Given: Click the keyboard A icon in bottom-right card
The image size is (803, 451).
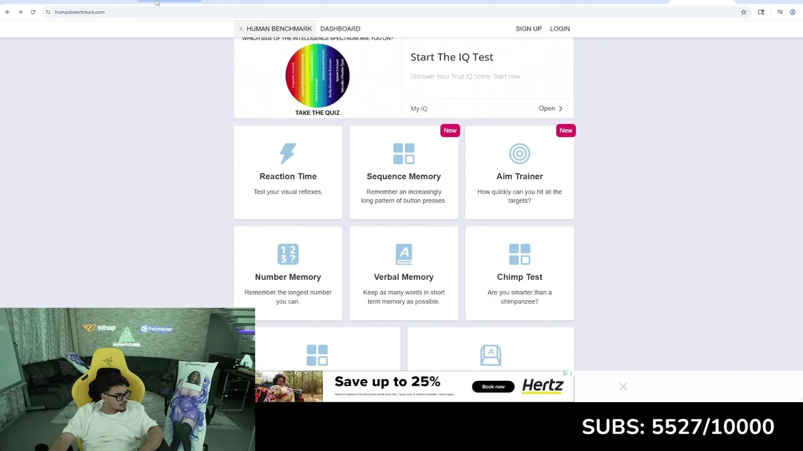Looking at the screenshot, I should pos(491,355).
